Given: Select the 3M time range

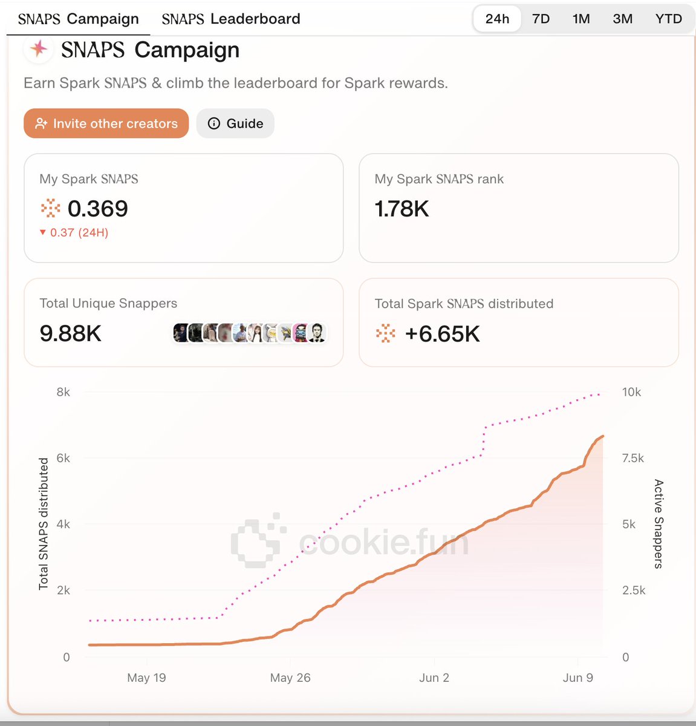Looking at the screenshot, I should 622,19.
